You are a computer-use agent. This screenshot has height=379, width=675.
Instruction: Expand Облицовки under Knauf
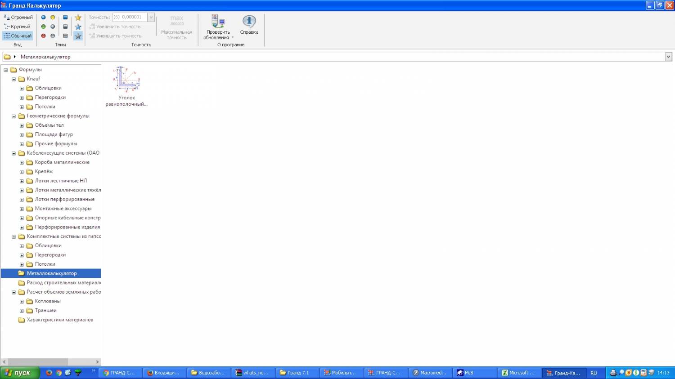click(x=22, y=89)
